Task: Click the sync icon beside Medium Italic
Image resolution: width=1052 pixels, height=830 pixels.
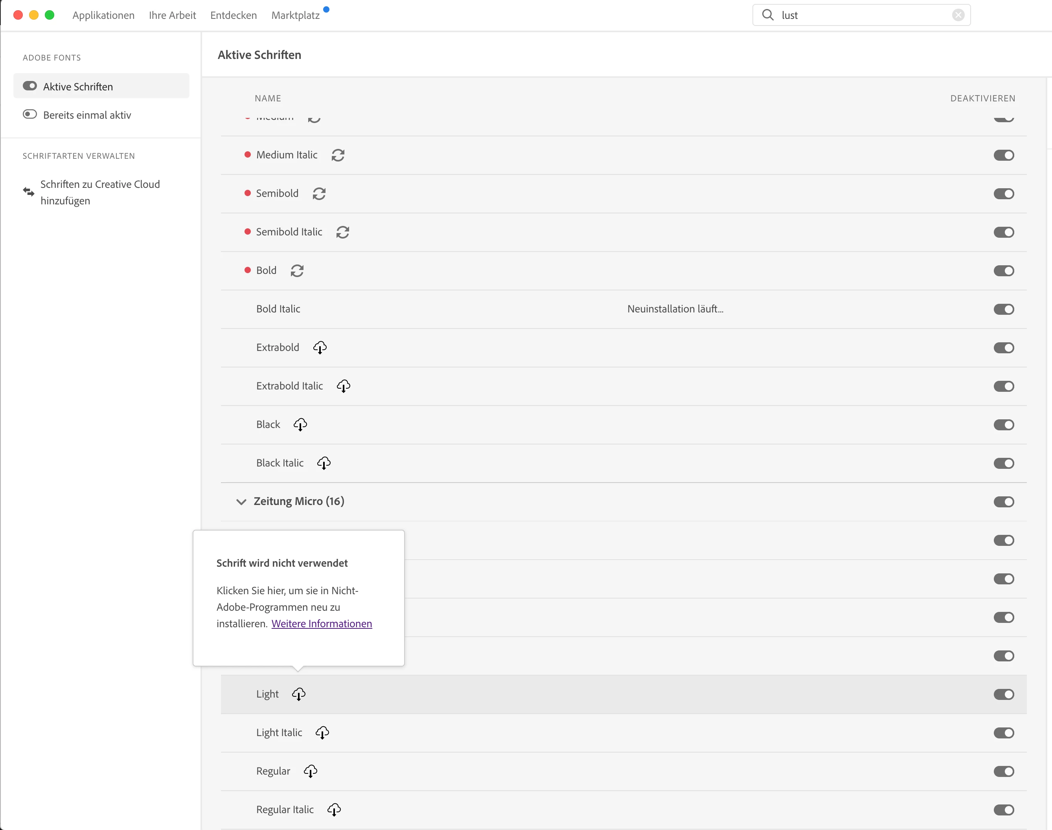Action: click(338, 155)
